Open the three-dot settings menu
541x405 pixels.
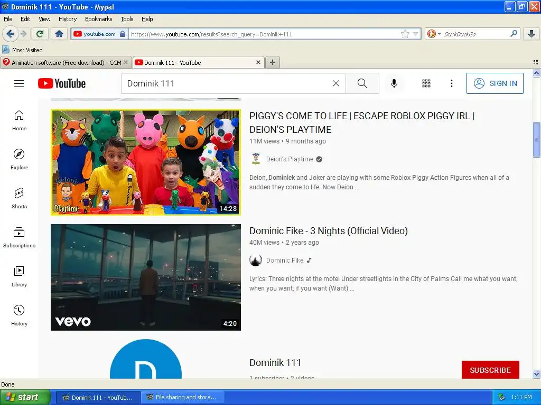point(451,83)
